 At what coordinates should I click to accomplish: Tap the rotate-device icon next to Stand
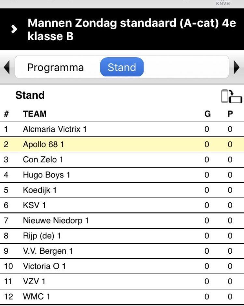232,96
